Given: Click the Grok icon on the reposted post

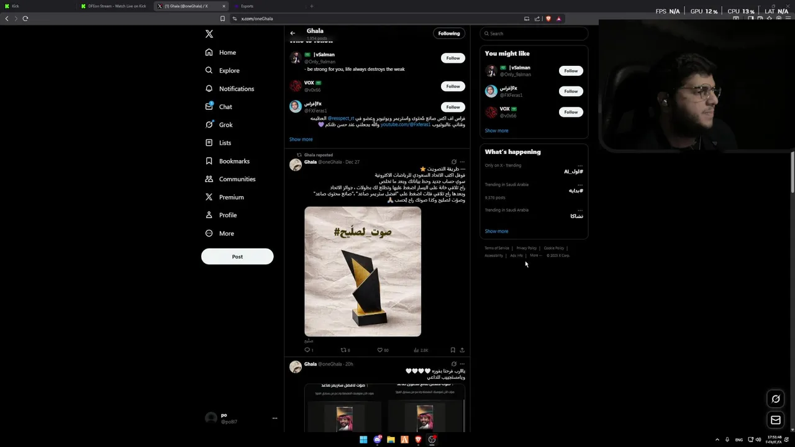Looking at the screenshot, I should [x=453, y=162].
